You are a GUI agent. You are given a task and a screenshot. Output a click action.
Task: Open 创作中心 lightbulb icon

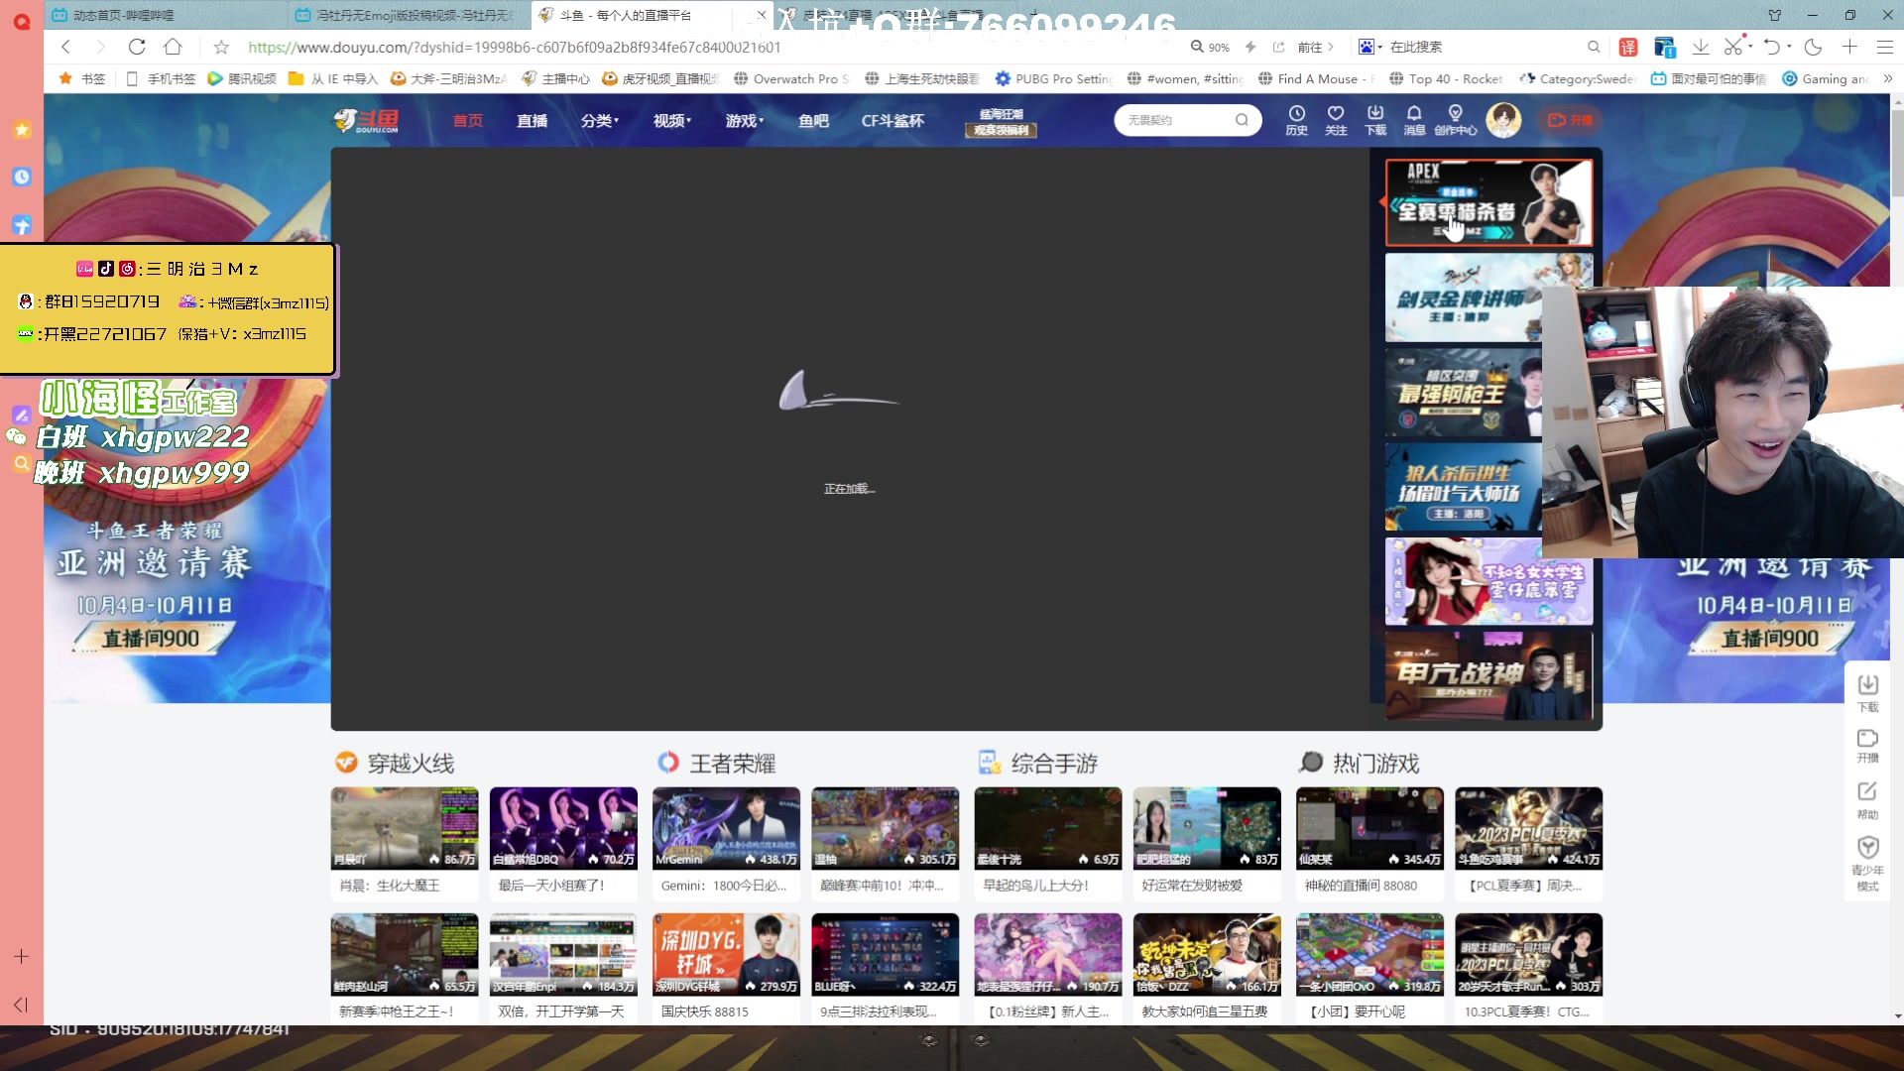(x=1455, y=120)
